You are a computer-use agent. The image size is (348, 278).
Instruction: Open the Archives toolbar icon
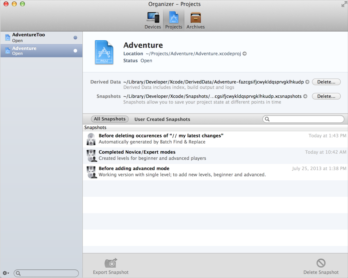coord(195,18)
